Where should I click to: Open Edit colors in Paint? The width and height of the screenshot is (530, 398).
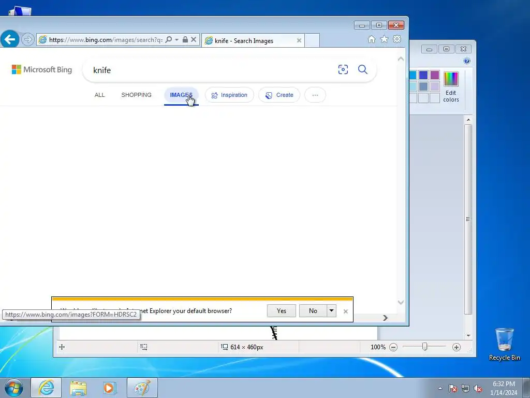[x=451, y=87]
